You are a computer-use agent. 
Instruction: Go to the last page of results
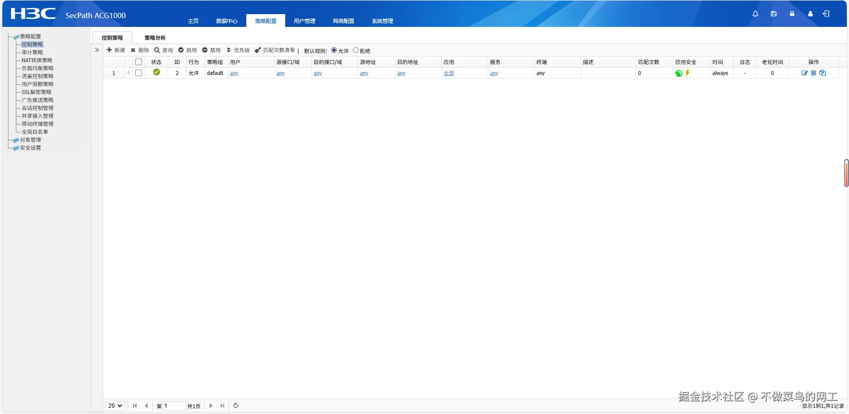coord(222,406)
